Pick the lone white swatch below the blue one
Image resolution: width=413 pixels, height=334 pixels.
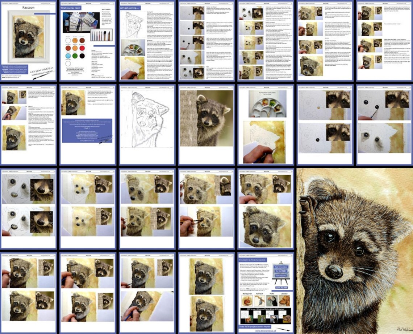coord(68,64)
